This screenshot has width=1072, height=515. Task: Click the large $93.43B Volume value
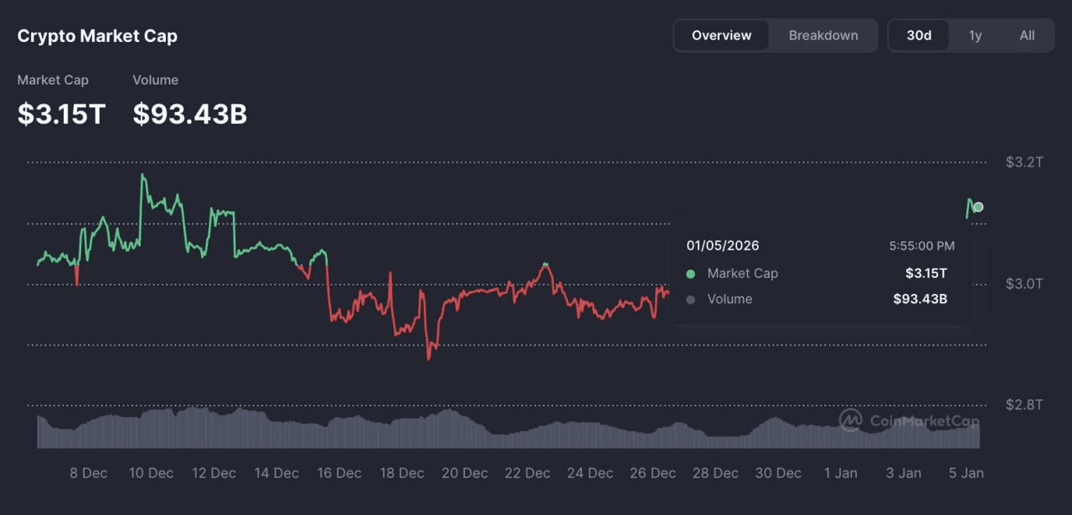point(189,114)
